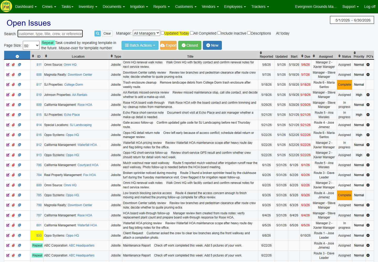
Task: Open the Crews menu
Action: click(x=49, y=7)
